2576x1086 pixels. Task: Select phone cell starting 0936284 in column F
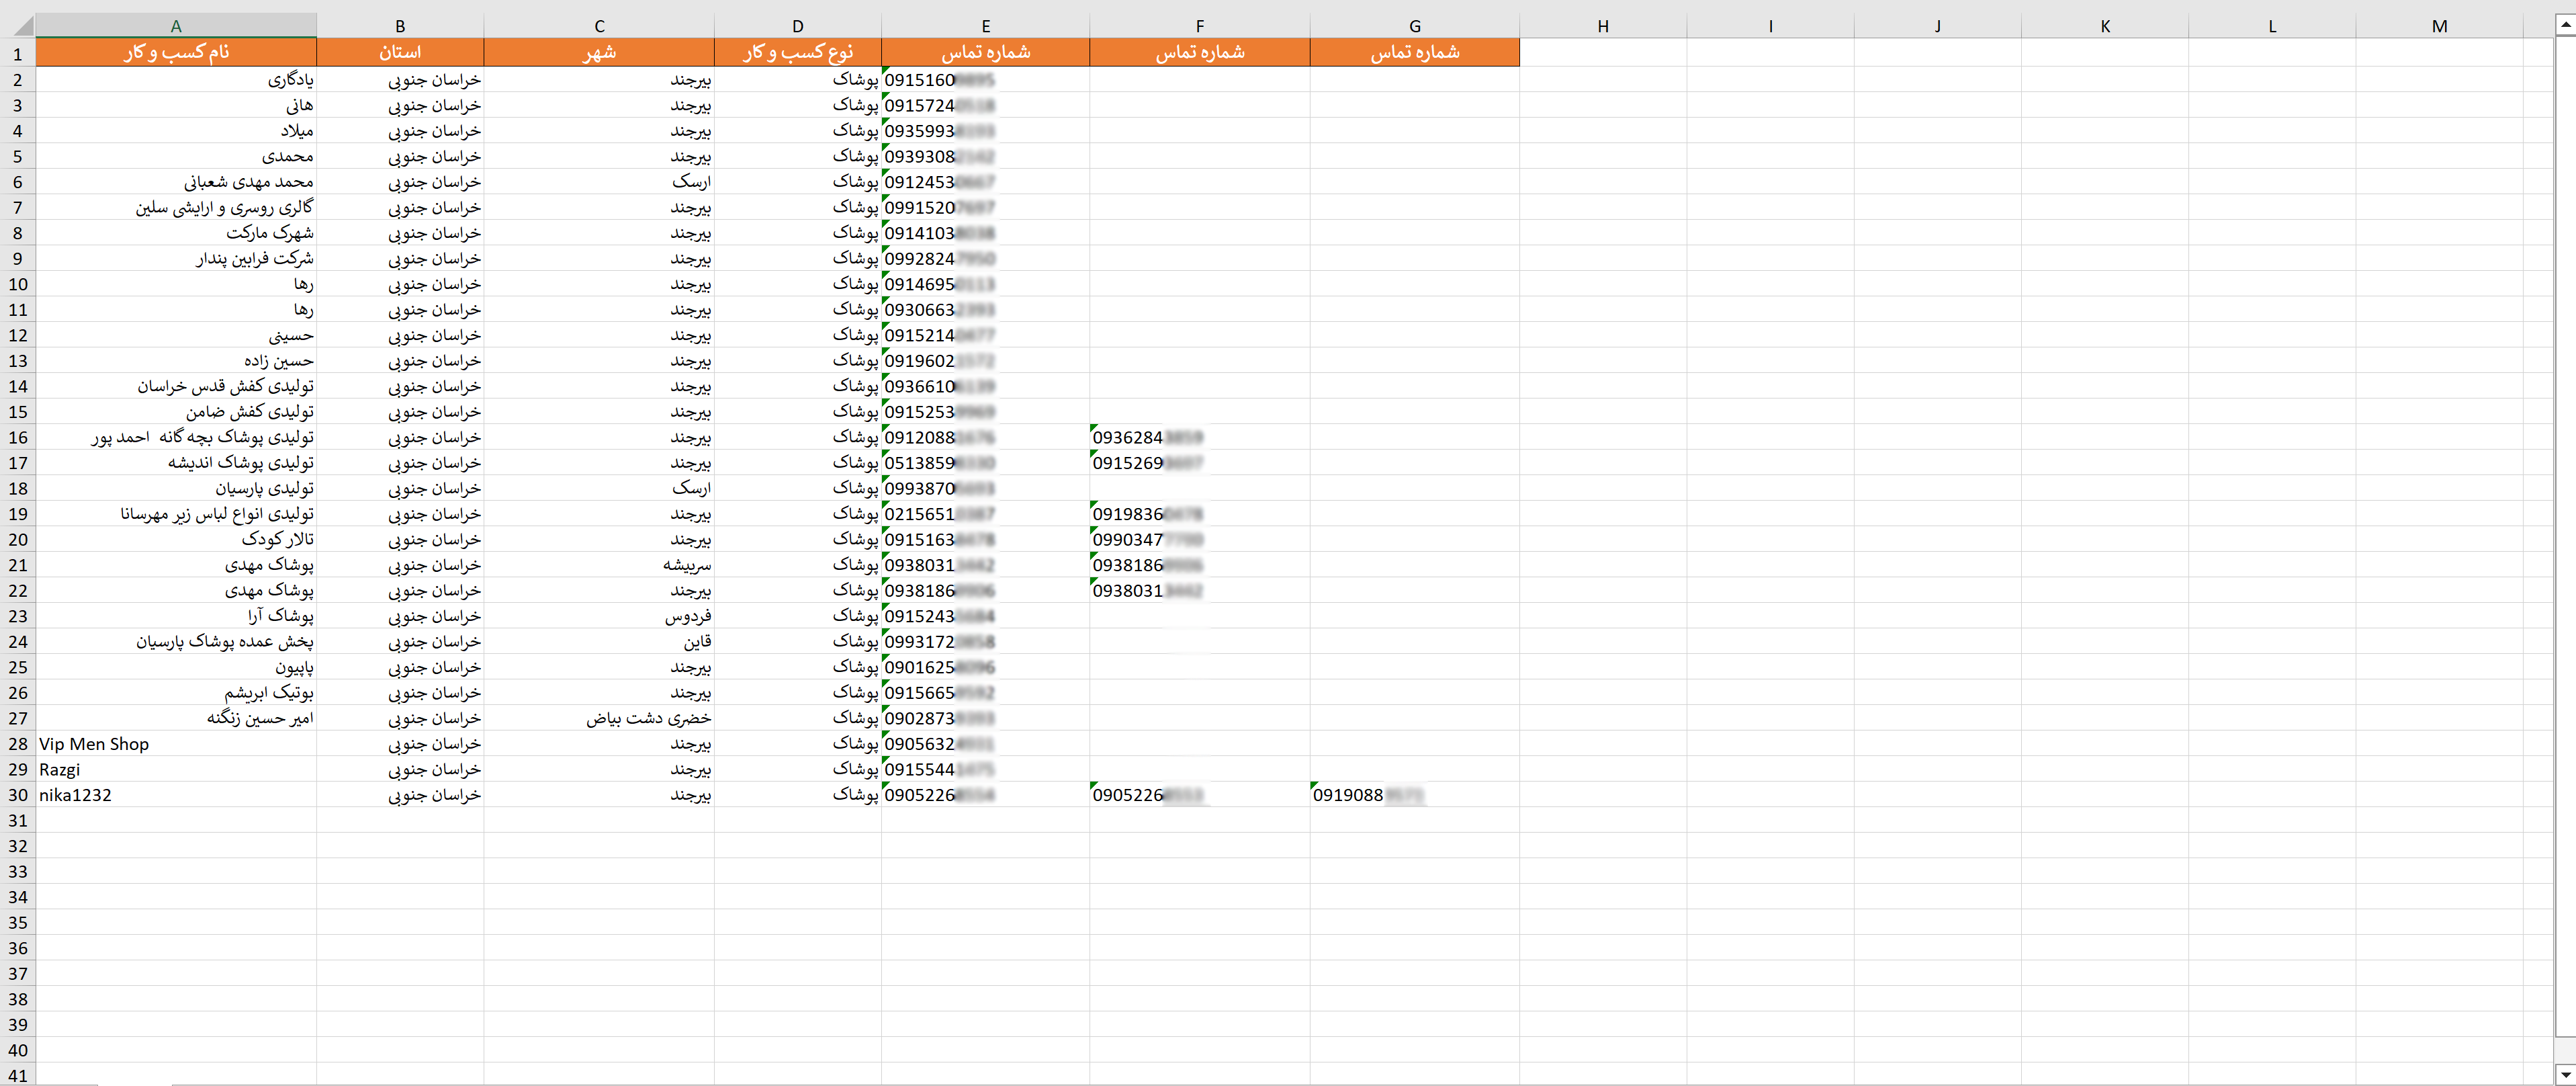click(1200, 437)
